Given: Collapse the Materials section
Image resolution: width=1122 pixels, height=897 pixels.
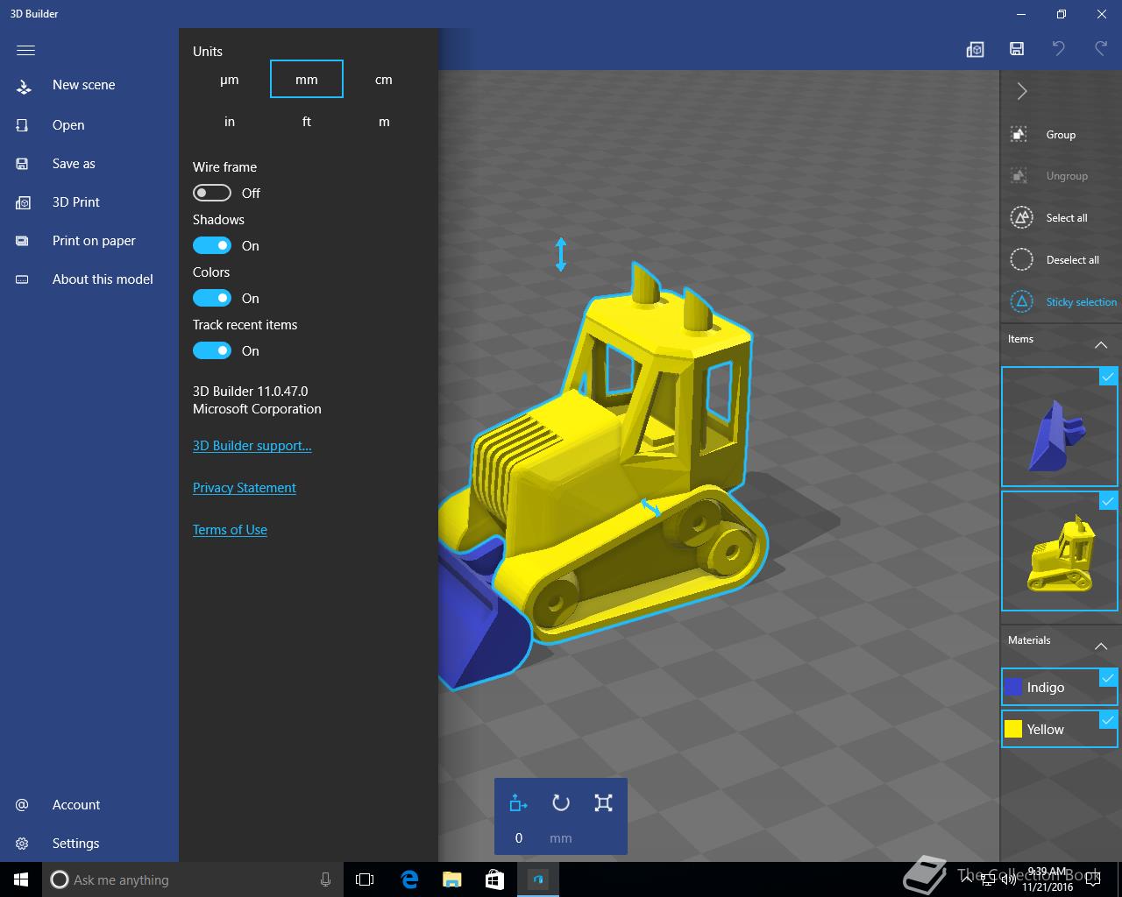Looking at the screenshot, I should 1101,646.
